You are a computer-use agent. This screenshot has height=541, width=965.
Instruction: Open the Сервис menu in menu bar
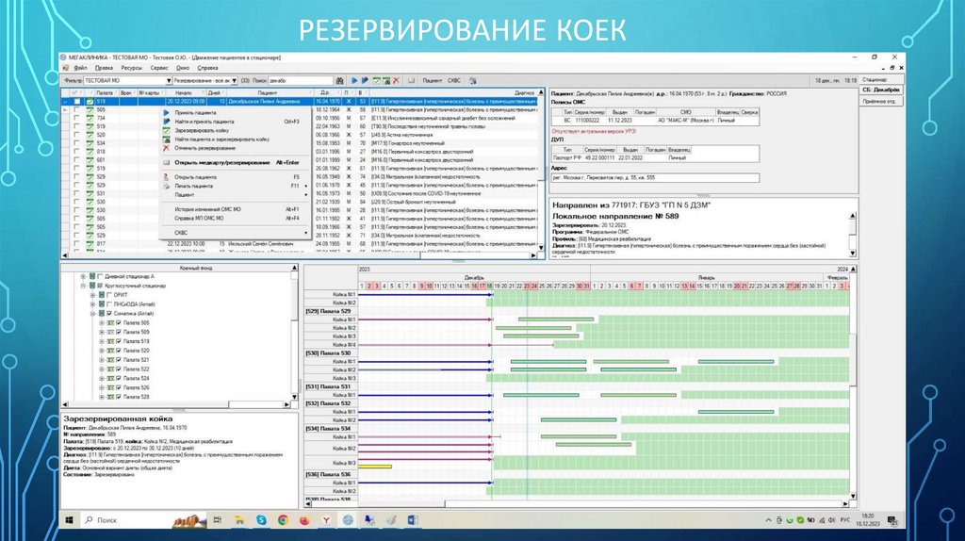tap(158, 68)
